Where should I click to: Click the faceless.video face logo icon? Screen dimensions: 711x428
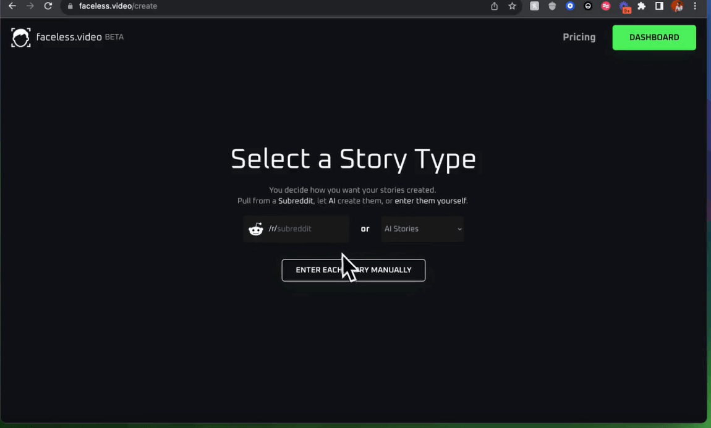[20, 38]
